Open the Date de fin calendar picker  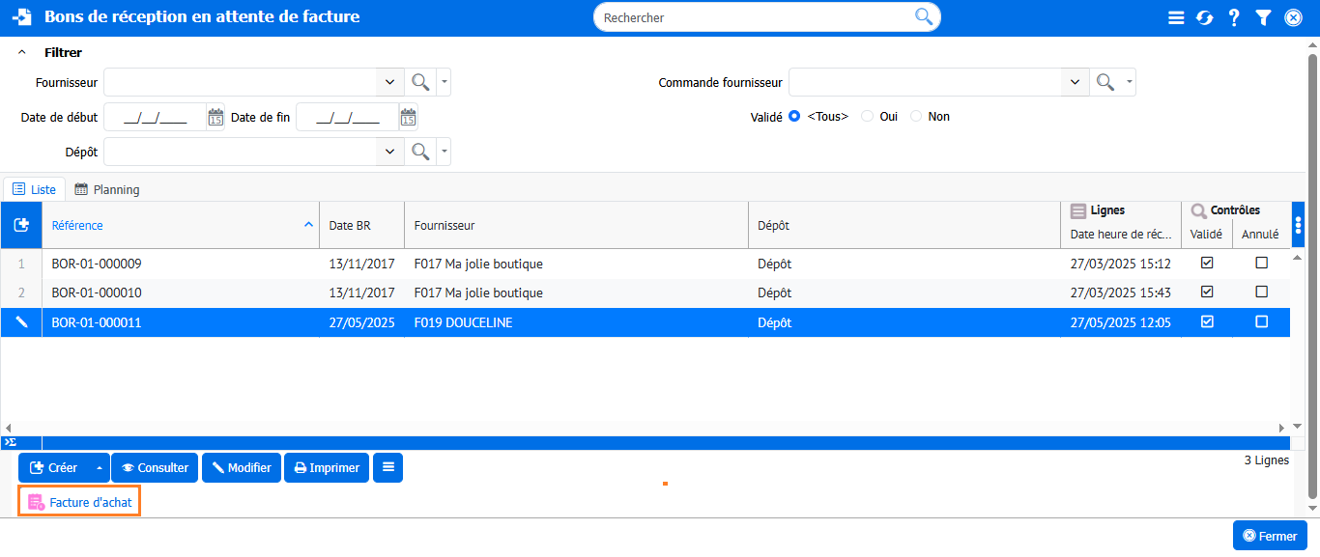408,118
